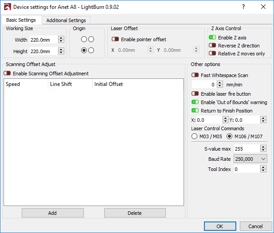Select the top-right origin radio button

pos(91,39)
